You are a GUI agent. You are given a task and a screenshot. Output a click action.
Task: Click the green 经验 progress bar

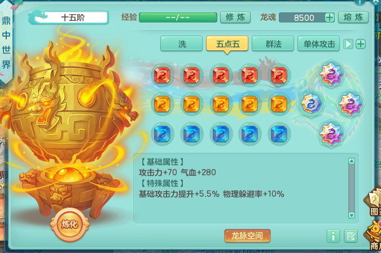click(178, 17)
